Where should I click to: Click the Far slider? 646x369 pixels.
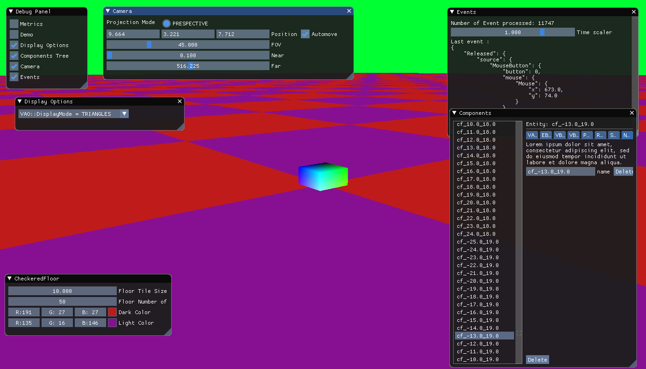coord(188,66)
